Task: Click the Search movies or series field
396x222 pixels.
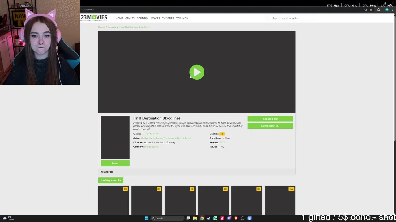Action: pos(290,18)
